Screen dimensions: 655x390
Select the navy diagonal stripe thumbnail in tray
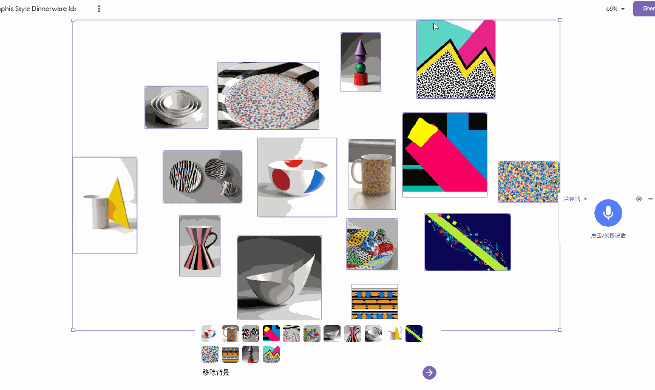coord(414,334)
